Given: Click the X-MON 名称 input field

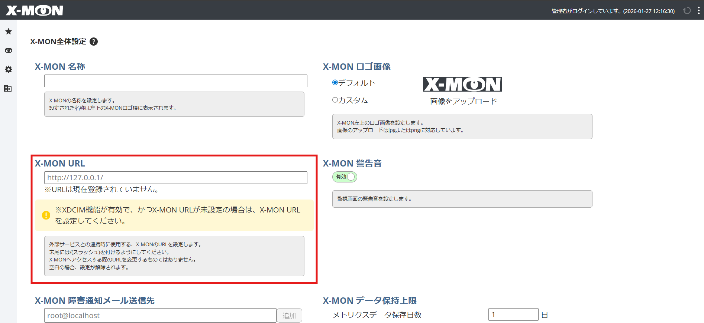Looking at the screenshot, I should (x=176, y=81).
